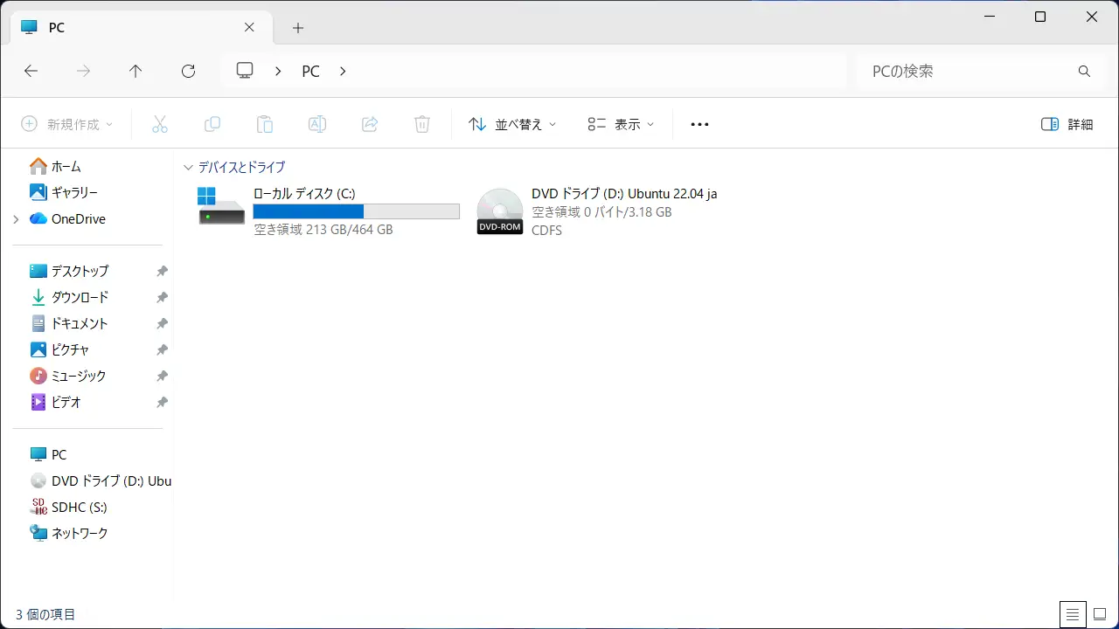Select SDHC (S:) card in sidebar
The image size is (1119, 629).
[79, 507]
